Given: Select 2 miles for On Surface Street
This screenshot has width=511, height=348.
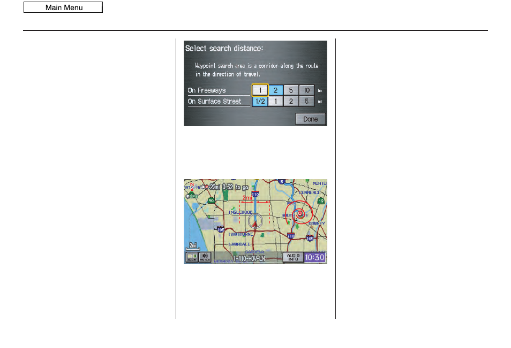Looking at the screenshot, I should (x=291, y=101).
